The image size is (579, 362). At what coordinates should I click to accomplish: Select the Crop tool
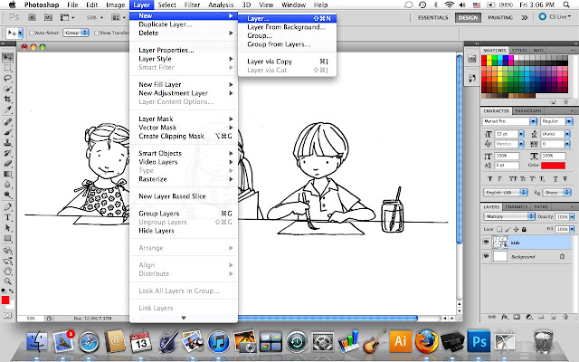(7, 99)
